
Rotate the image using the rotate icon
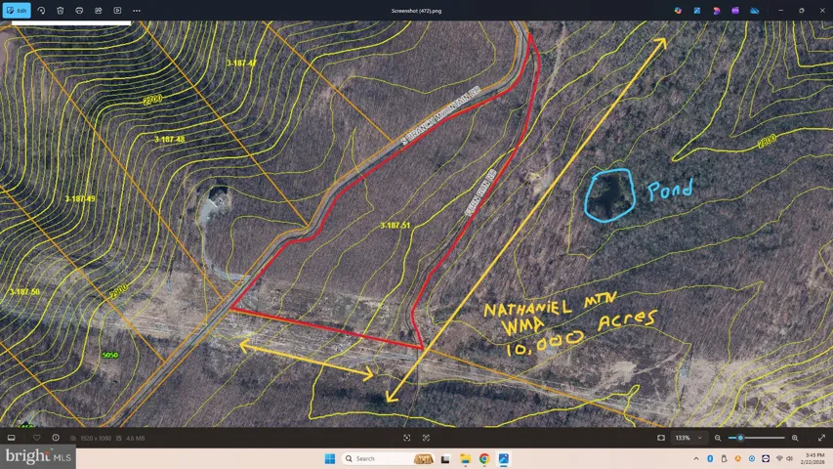[41, 11]
